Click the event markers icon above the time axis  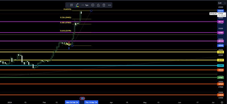coord(82,98)
